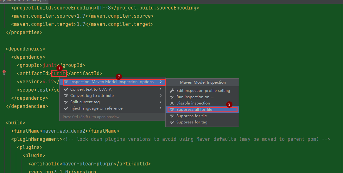Screen dimensions: 343x173
Task: Click the 4.12 version value
Action: 48,81
